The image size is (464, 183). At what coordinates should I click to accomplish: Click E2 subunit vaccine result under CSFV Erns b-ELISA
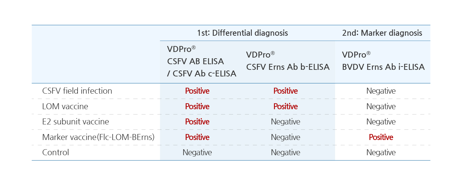(286, 122)
